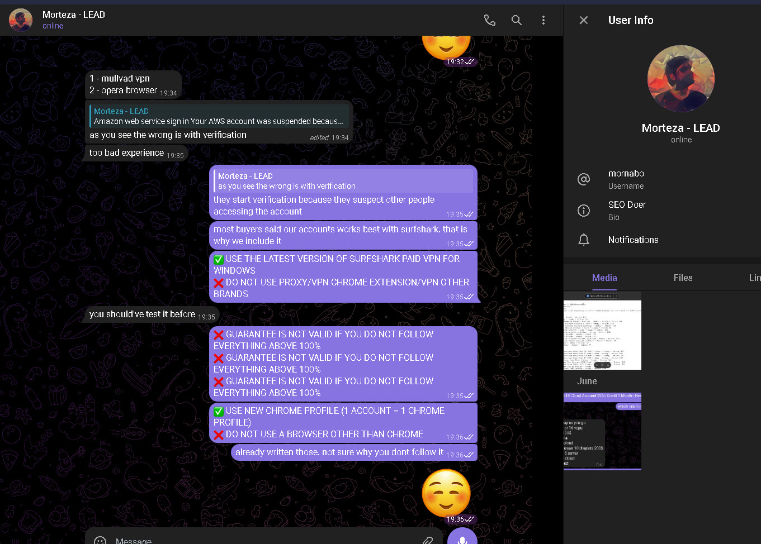
Task: Open Morteza's avatar in chat header
Action: coord(21,20)
